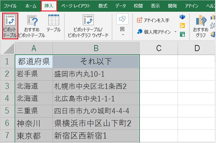Open the データ tab
The image size is (216, 143).
coord(121,6)
